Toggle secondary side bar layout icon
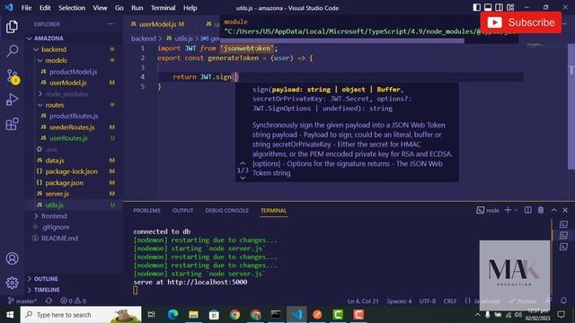 (500, 7)
